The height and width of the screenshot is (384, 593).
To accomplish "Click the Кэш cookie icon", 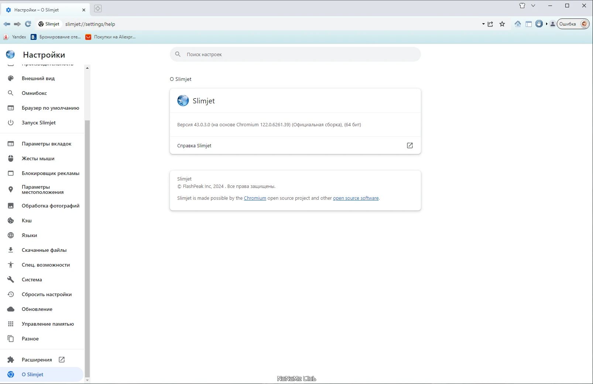I will pyautogui.click(x=11, y=220).
